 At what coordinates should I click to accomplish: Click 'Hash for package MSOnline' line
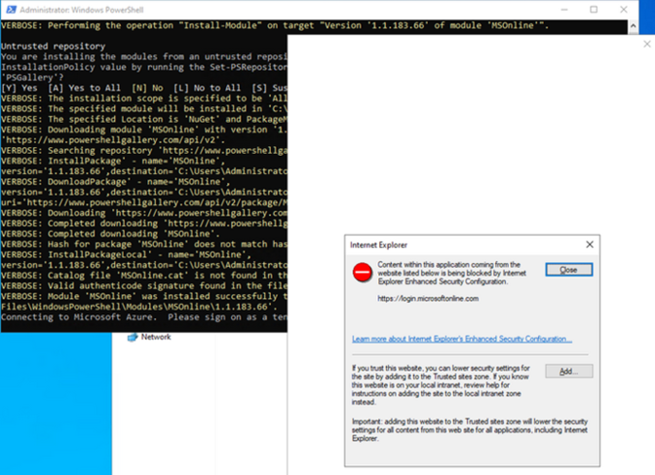point(144,244)
